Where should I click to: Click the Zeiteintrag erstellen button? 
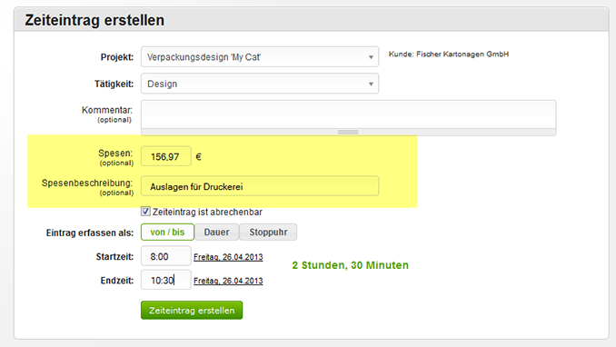(192, 310)
